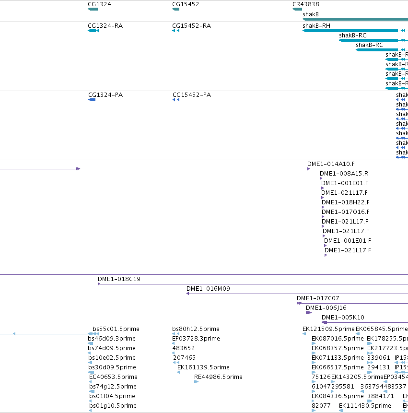Click the CG15452-PA protein label
This screenshot has height=413, width=408.
192,95
